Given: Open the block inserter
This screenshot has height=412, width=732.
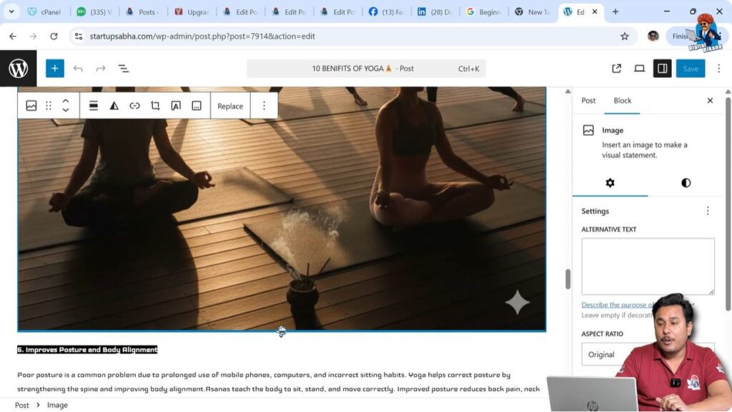Looking at the screenshot, I should 54,68.
